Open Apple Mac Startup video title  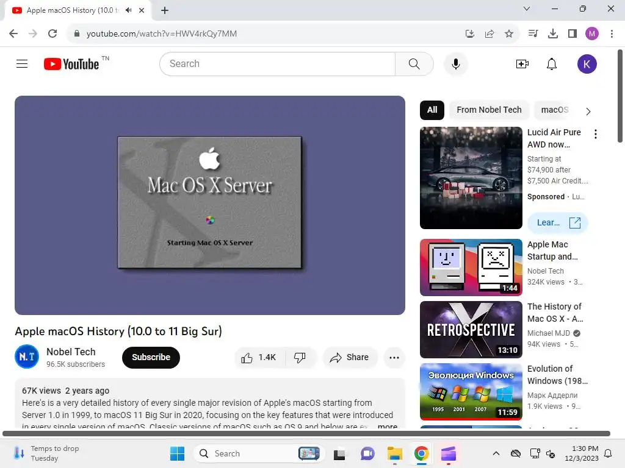552,250
